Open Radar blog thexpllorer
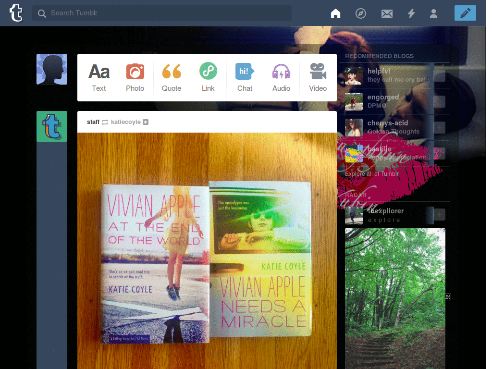492x369 pixels. (x=386, y=211)
